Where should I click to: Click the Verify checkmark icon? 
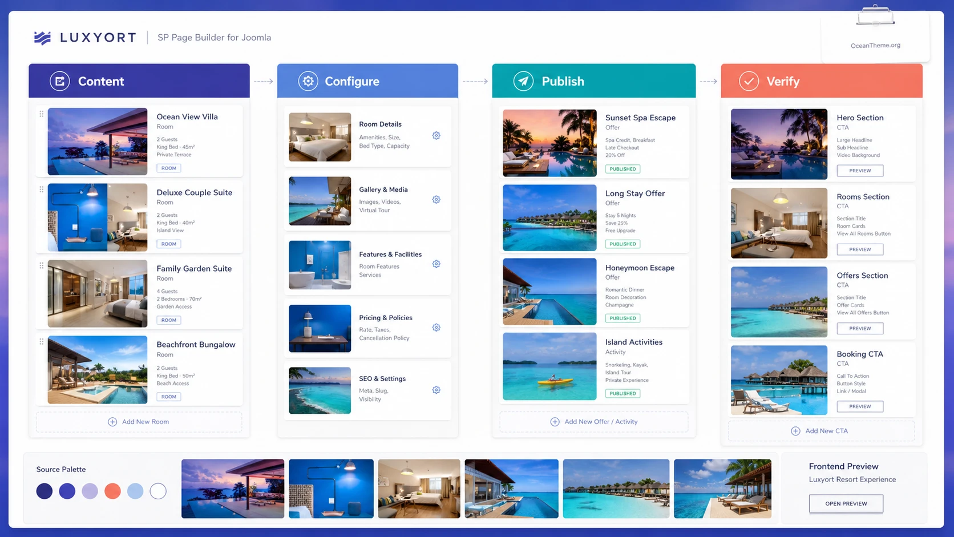[749, 81]
